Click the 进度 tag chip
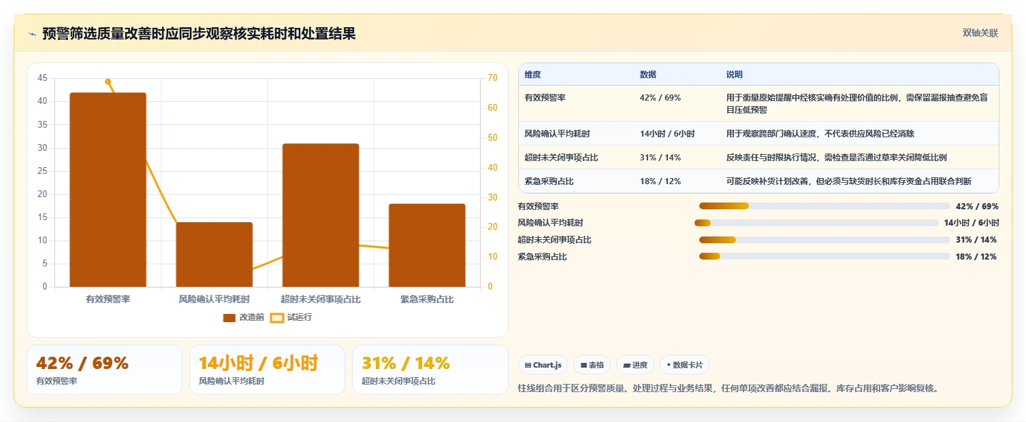The image size is (1026, 422). pos(635,365)
